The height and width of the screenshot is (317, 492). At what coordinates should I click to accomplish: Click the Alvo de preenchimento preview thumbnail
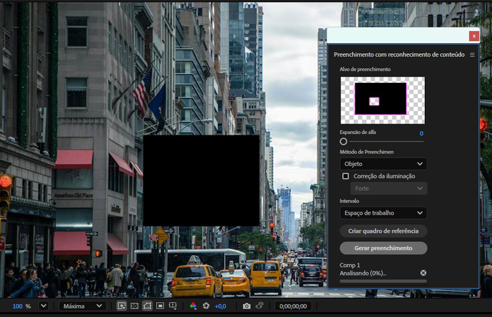click(x=383, y=100)
